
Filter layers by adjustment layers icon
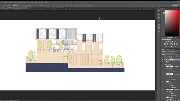(174, 52)
